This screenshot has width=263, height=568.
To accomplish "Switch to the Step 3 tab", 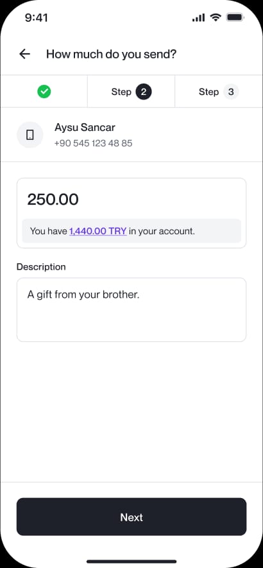I will 219,92.
